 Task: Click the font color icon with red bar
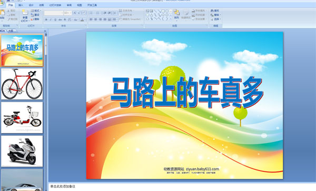point(82,19)
